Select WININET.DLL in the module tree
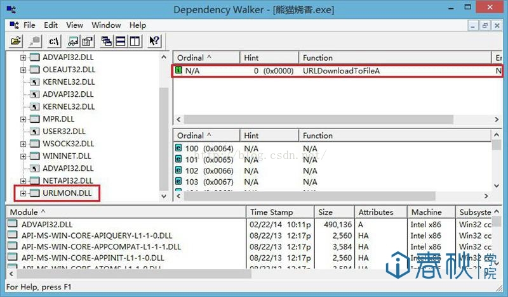The image size is (508, 297). (67, 156)
